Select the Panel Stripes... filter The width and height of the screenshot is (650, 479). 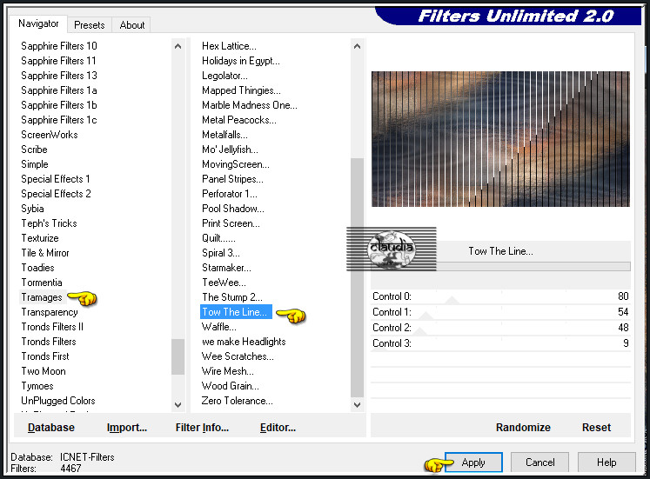[232, 179]
